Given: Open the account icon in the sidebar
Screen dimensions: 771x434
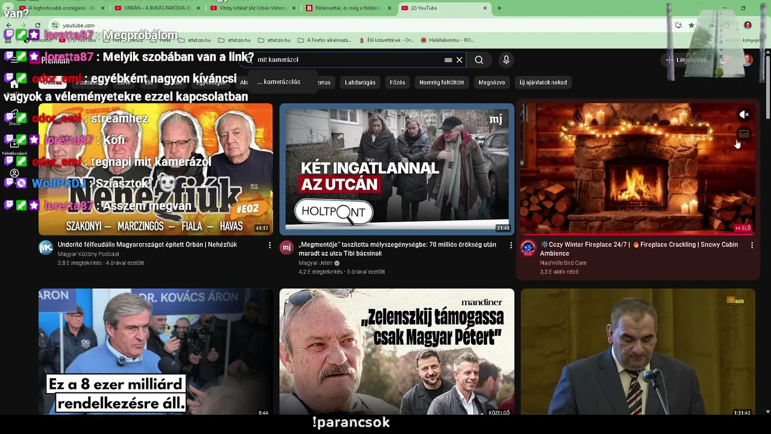Looking at the screenshot, I should pyautogui.click(x=14, y=174).
